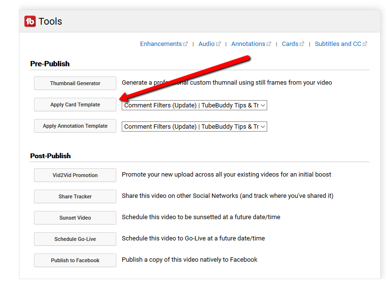Click the TubeBuddy logo icon

pyautogui.click(x=30, y=21)
